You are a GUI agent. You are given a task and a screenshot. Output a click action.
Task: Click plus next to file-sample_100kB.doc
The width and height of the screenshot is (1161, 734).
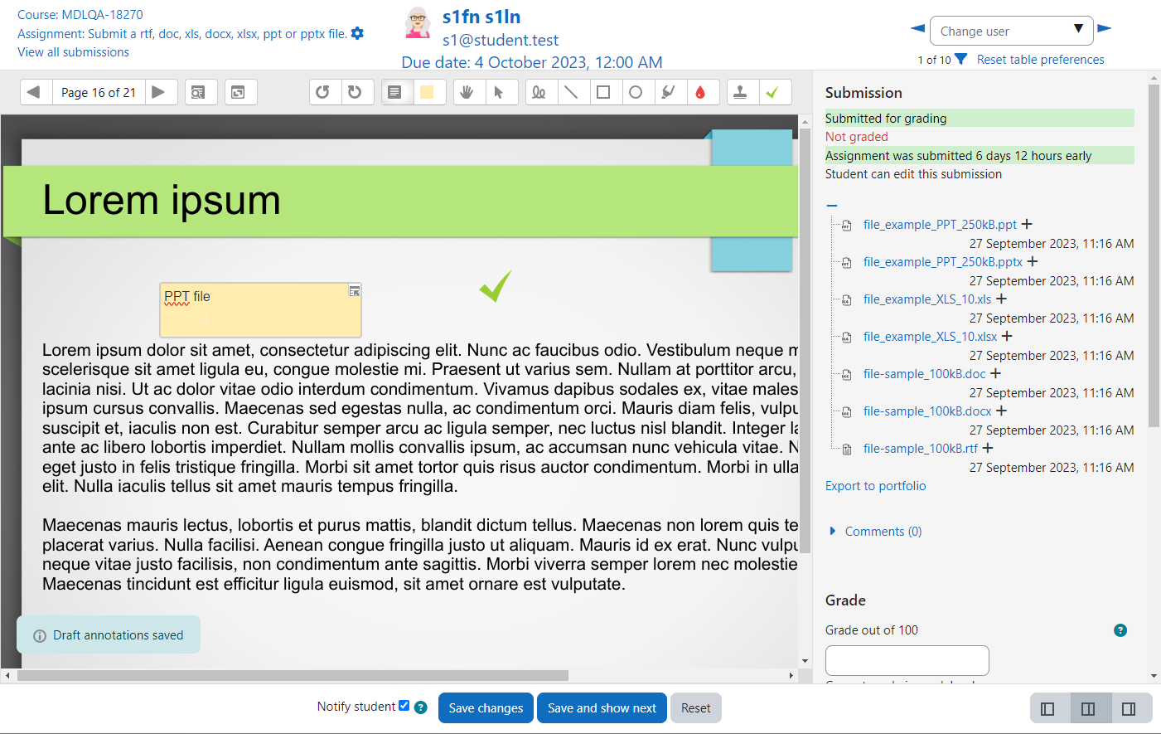[x=996, y=373]
